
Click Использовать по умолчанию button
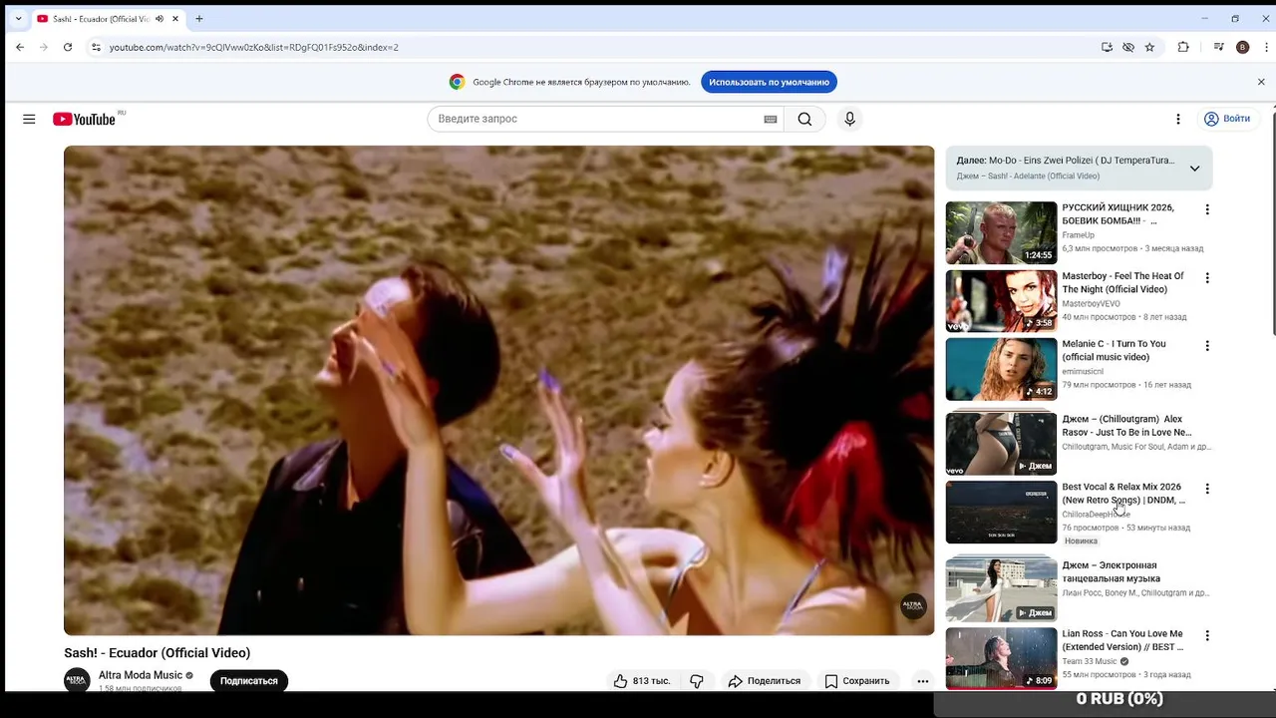point(769,82)
